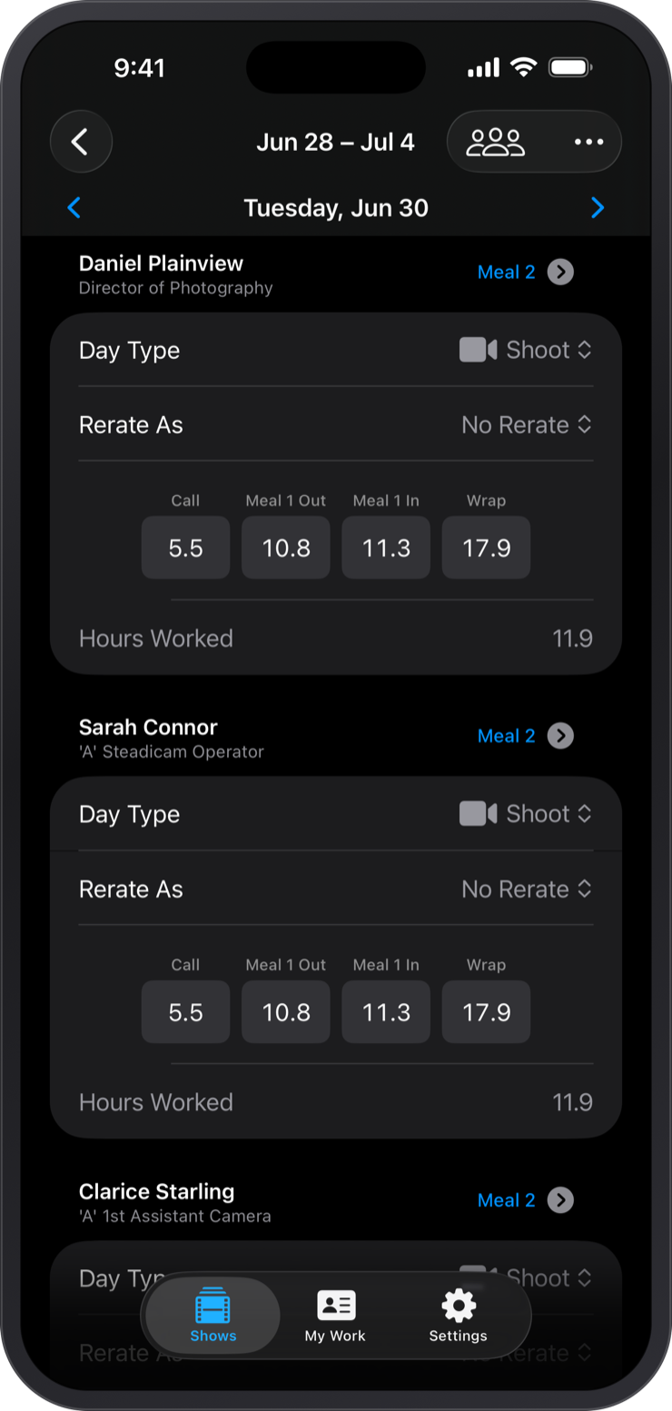The width and height of the screenshot is (672, 1411).
Task: Tap Daniel Plainview's Meal 2 link
Action: (507, 272)
